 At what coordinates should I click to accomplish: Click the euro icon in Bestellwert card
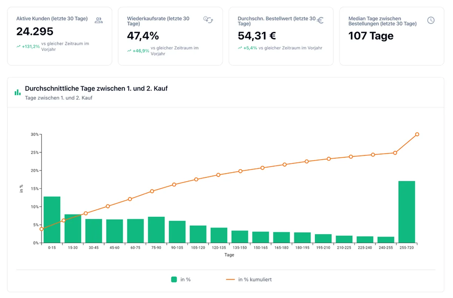click(320, 20)
